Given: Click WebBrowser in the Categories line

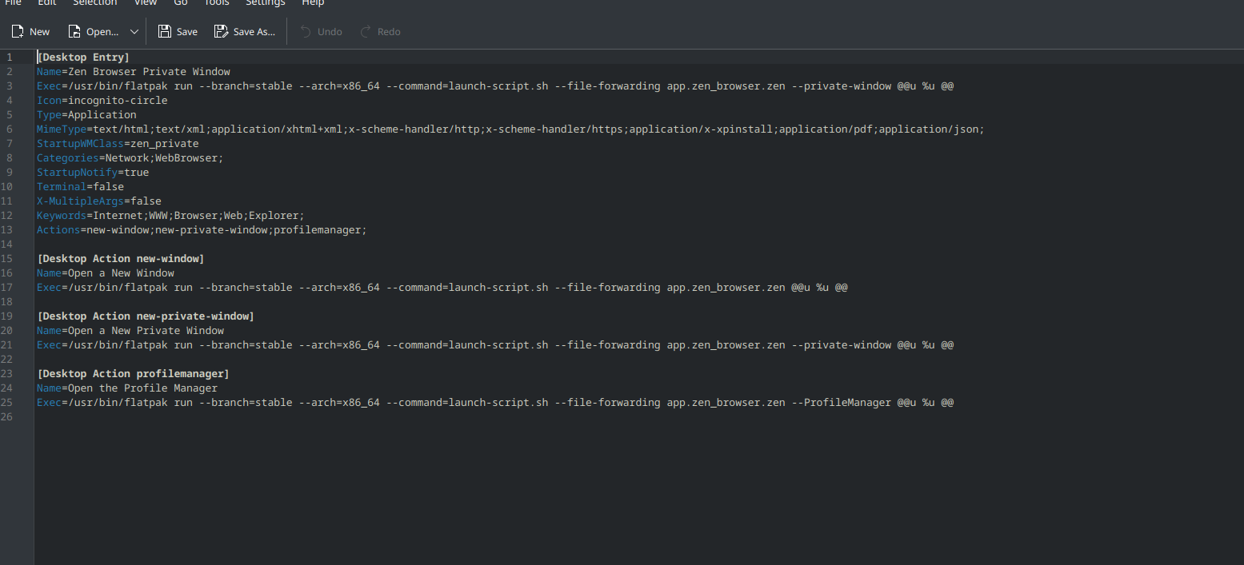Looking at the screenshot, I should [186, 158].
